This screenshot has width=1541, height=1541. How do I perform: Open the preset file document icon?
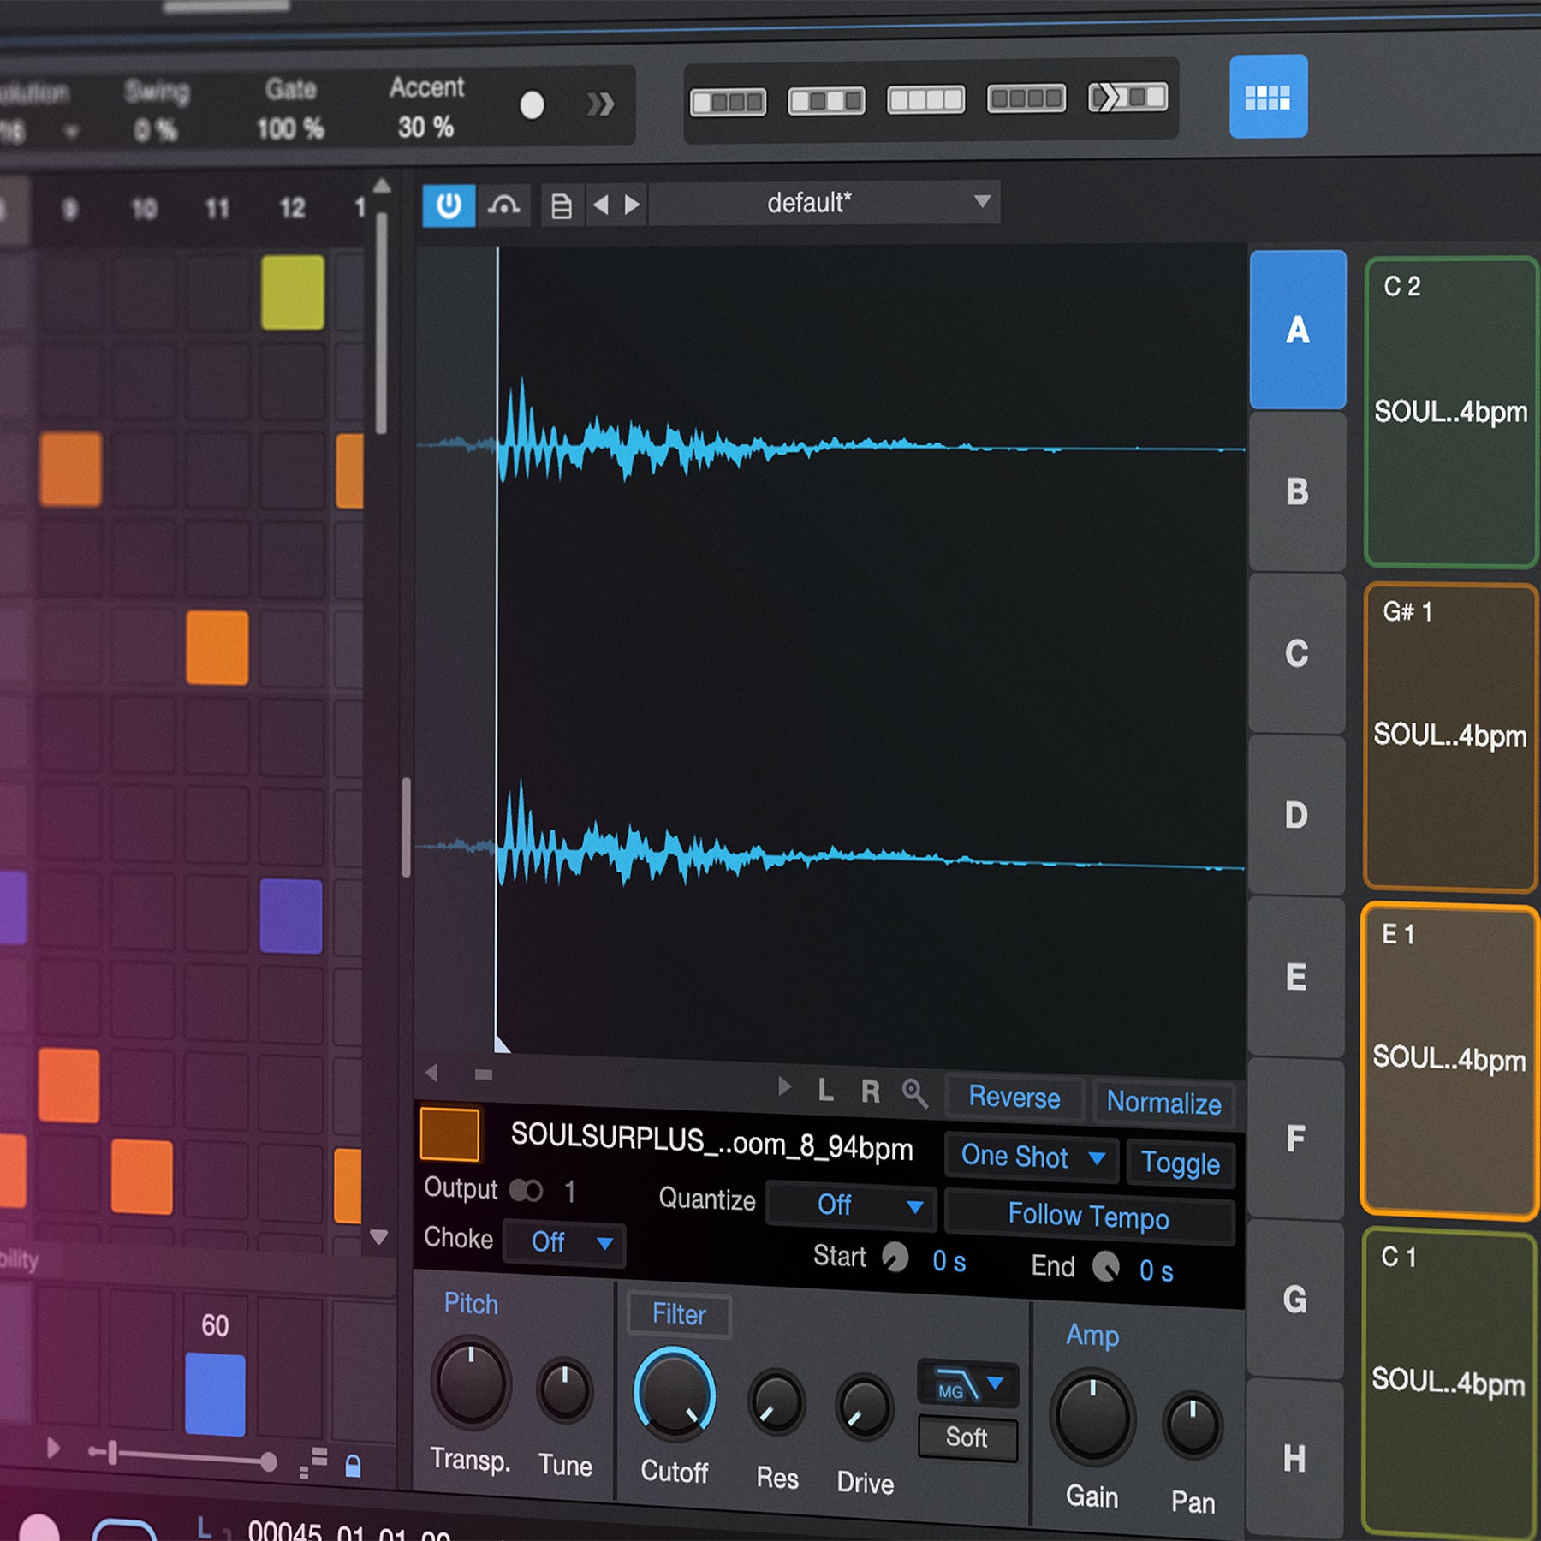561,206
